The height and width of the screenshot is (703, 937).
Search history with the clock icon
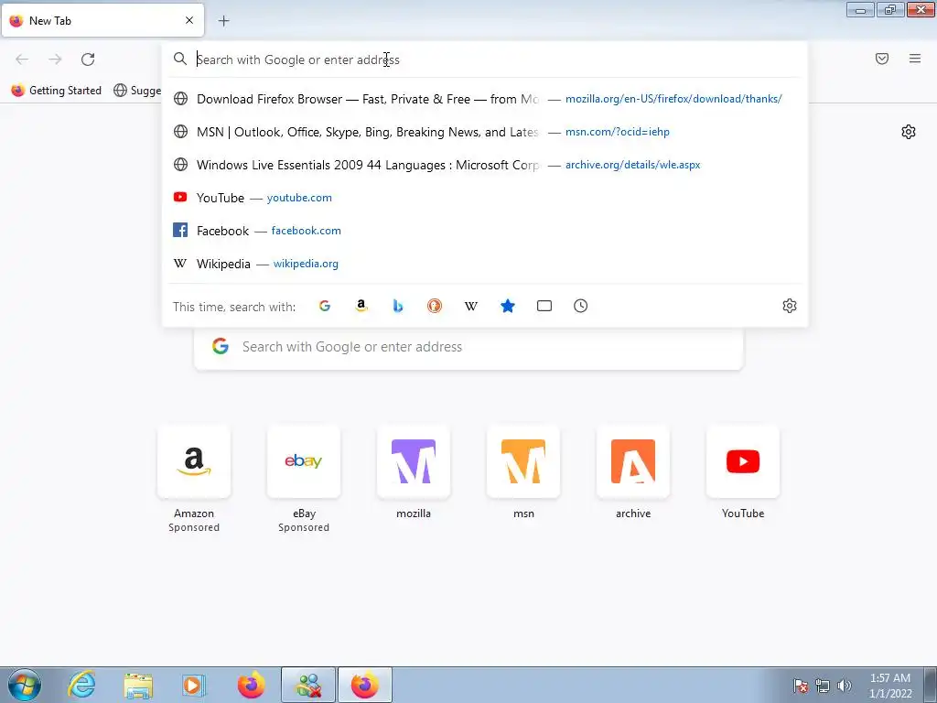click(x=580, y=306)
